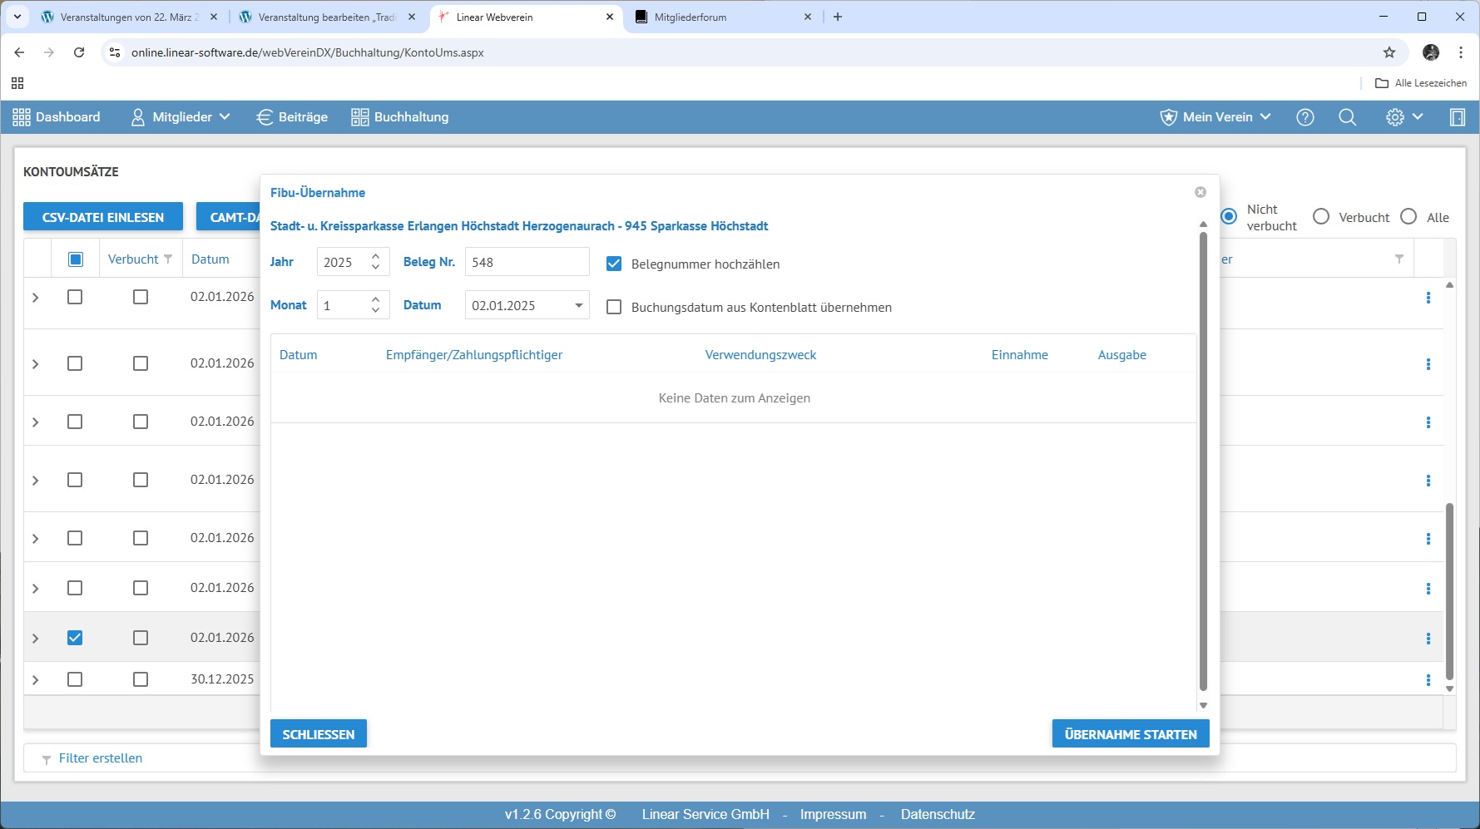Click the Beleg Nr. input field
This screenshot has width=1480, height=829.
pyautogui.click(x=527, y=262)
